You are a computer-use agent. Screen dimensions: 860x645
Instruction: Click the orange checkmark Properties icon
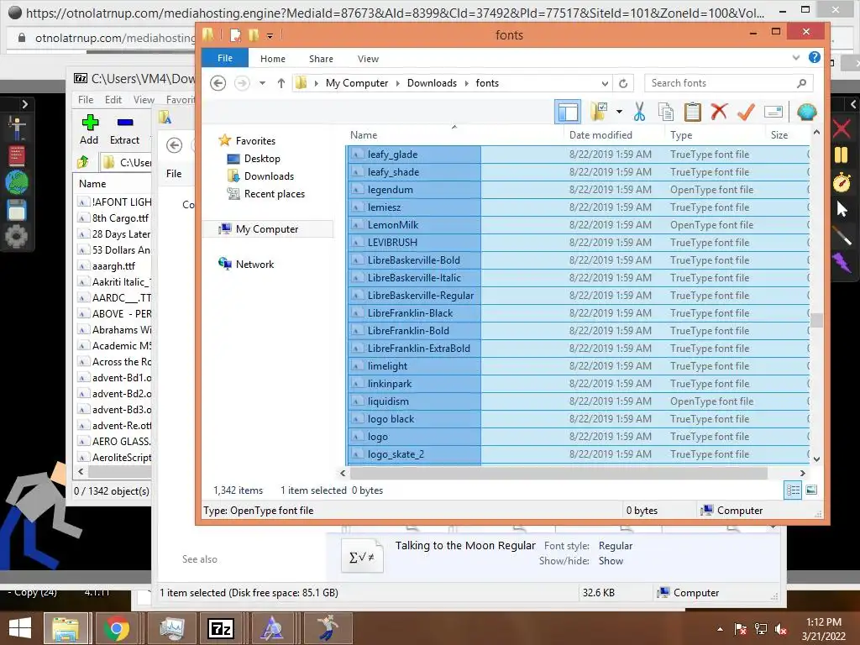click(746, 112)
